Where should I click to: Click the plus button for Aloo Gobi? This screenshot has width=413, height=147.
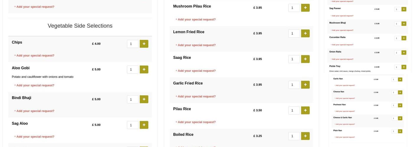pos(144,69)
